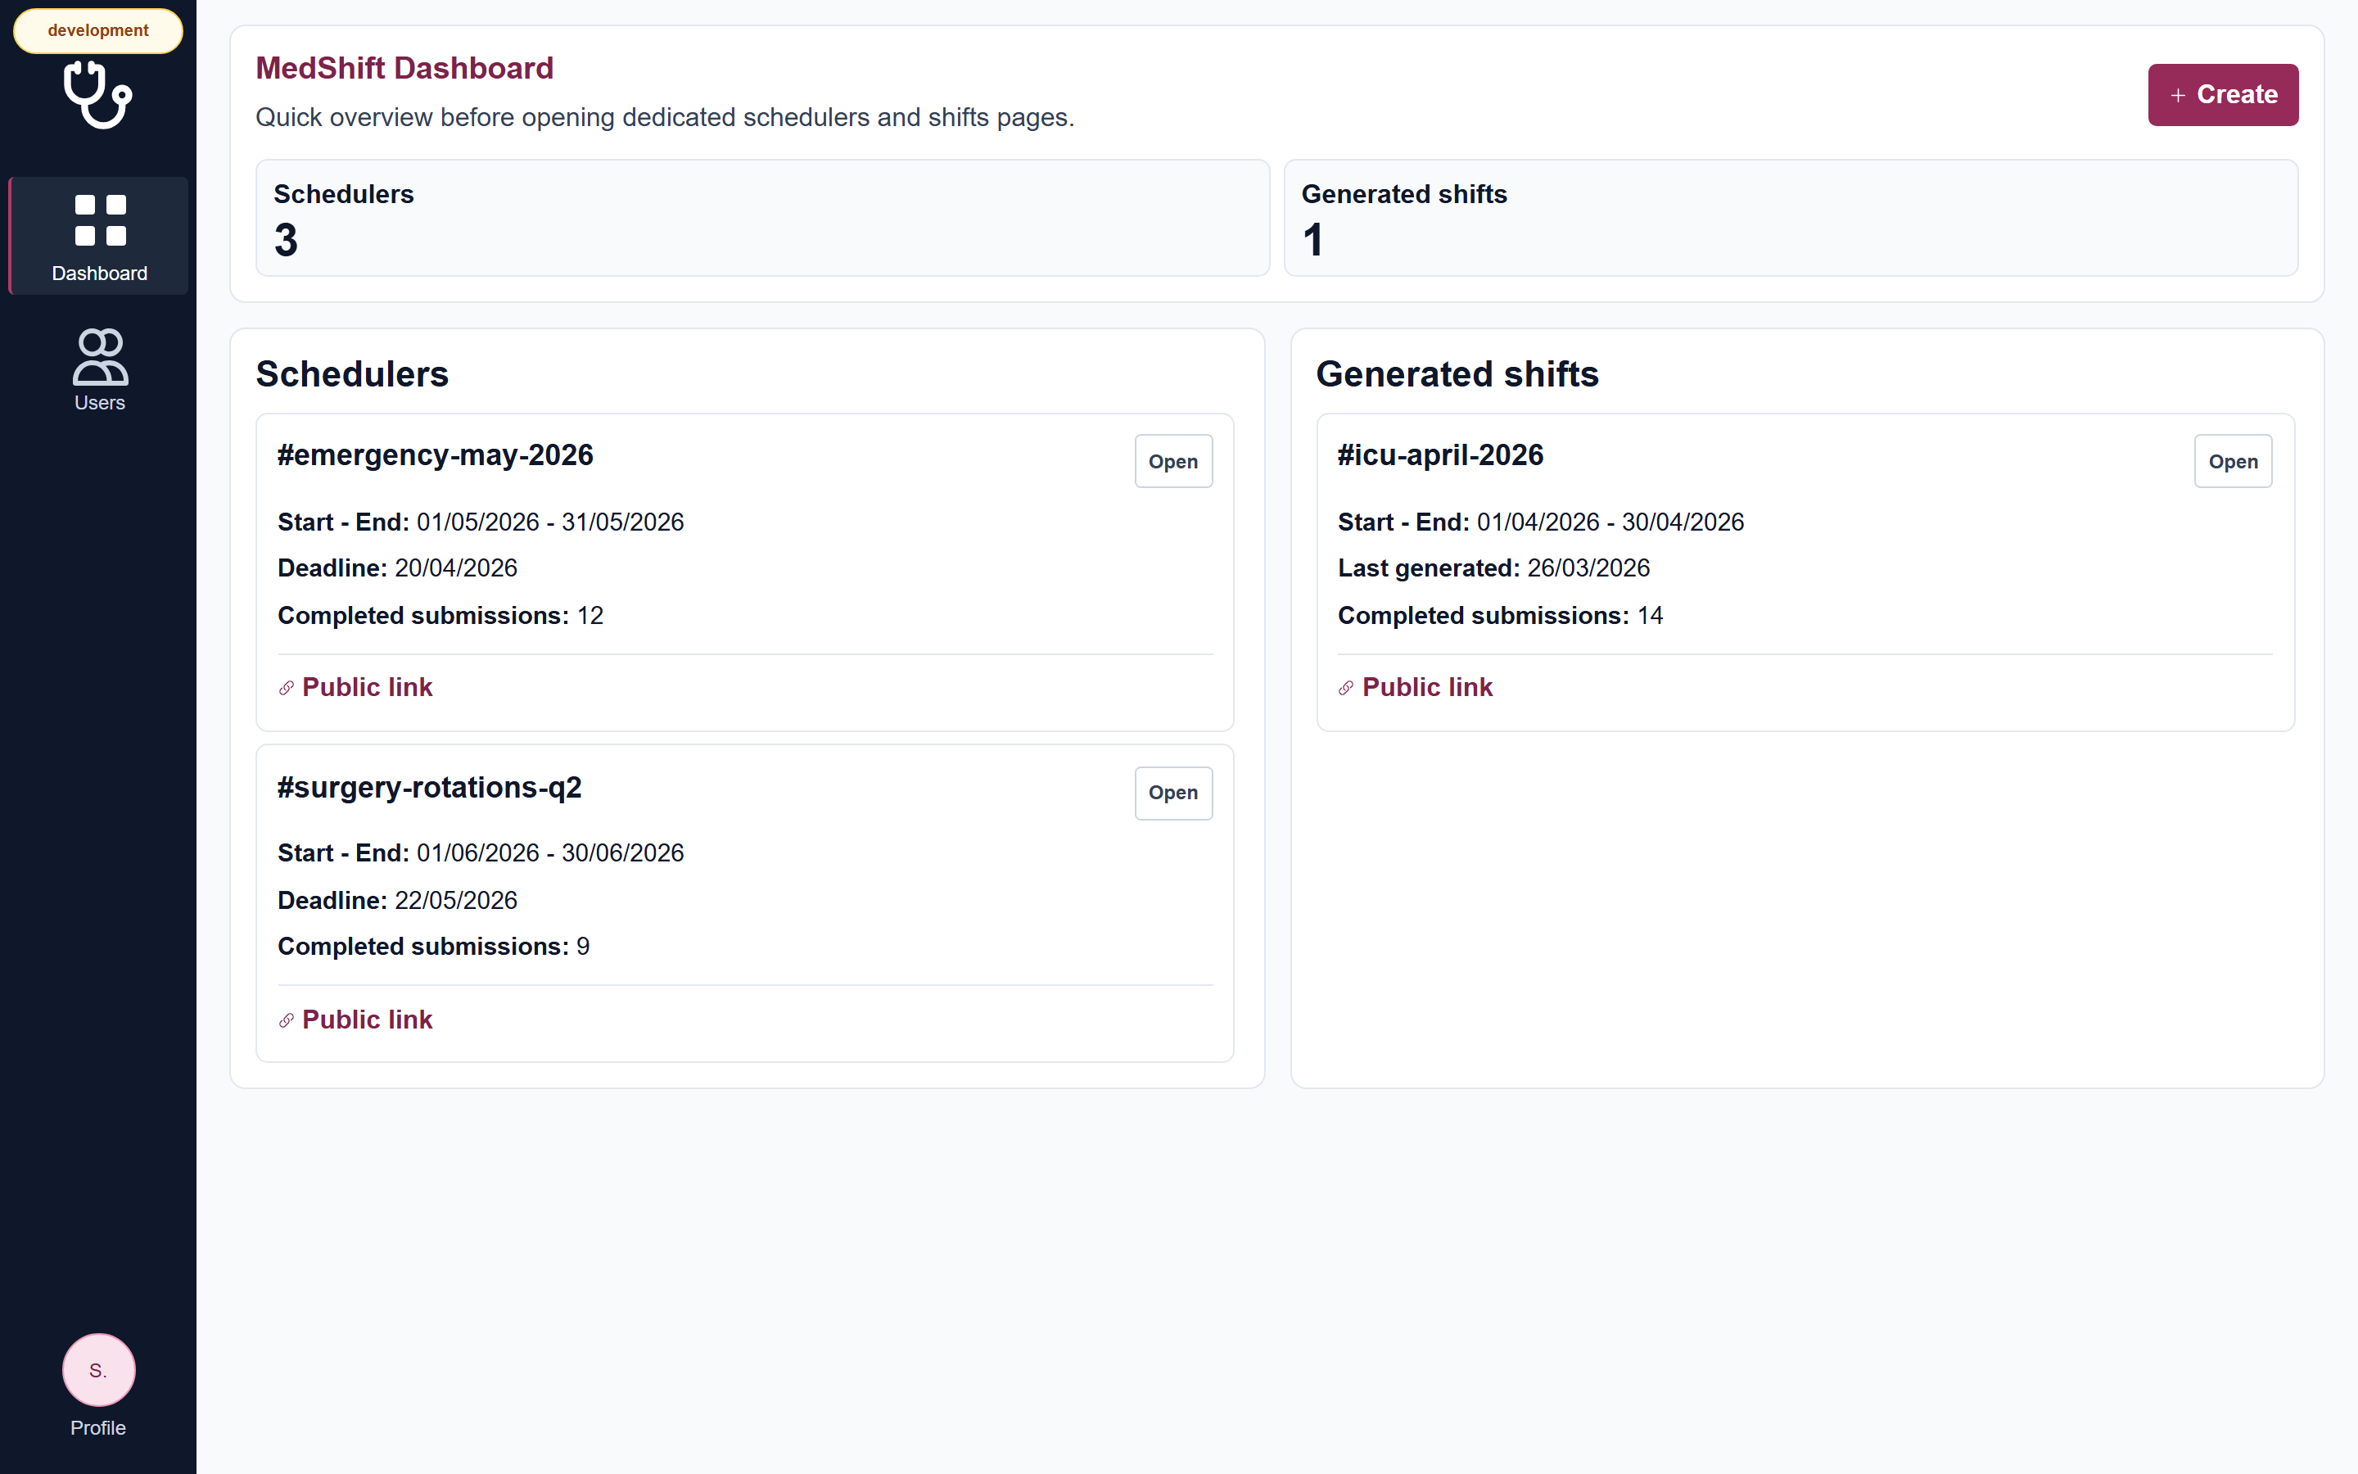Select the Schedulers count card showing 3
Image resolution: width=2358 pixels, height=1474 pixels.
tap(762, 219)
